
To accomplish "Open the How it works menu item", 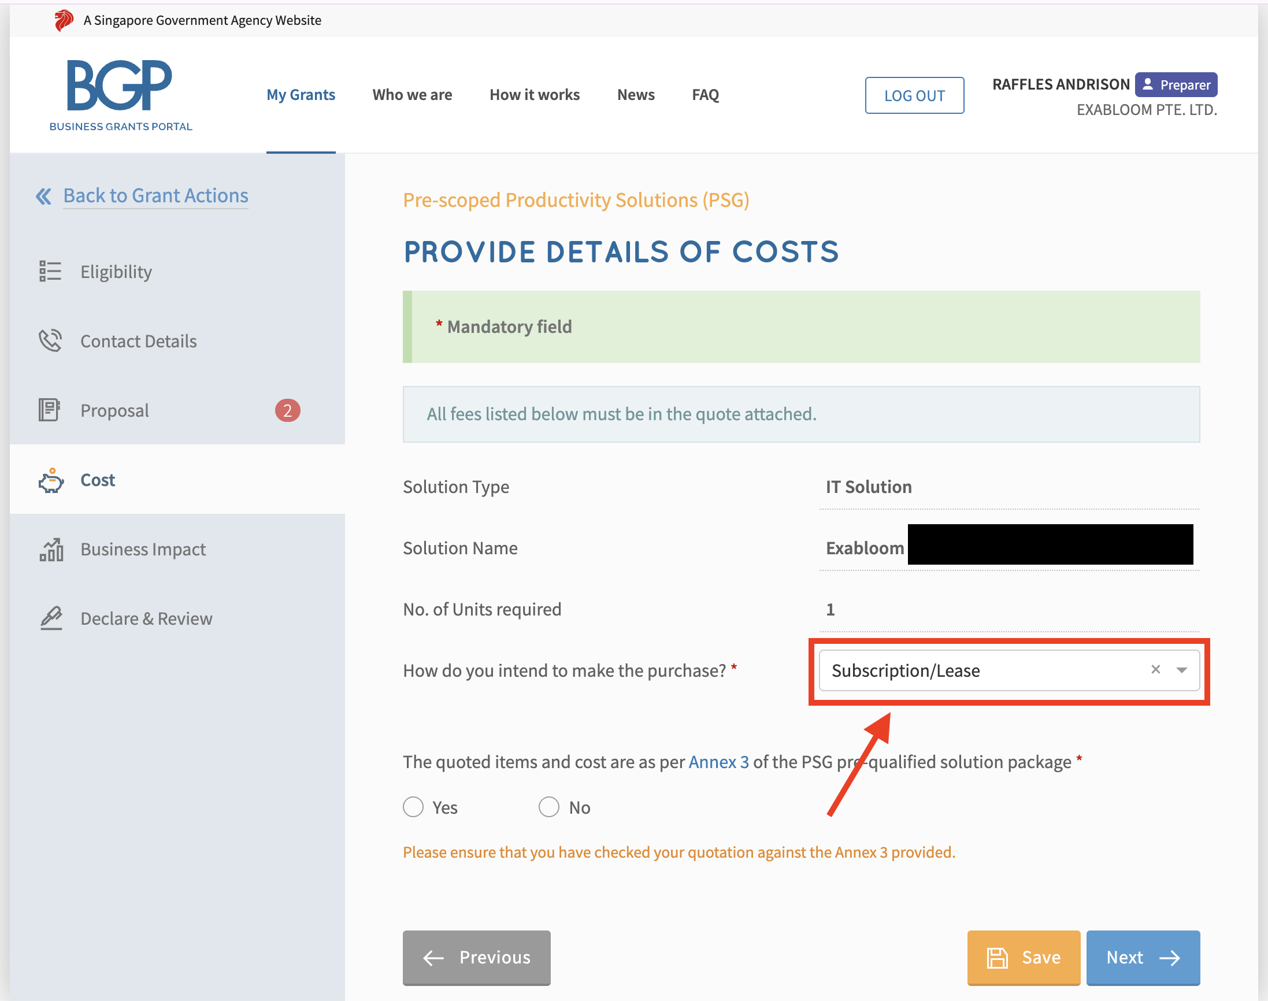I will click(535, 95).
